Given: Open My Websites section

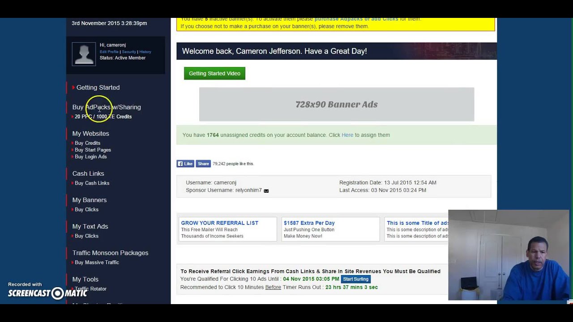Looking at the screenshot, I should pyautogui.click(x=91, y=133).
